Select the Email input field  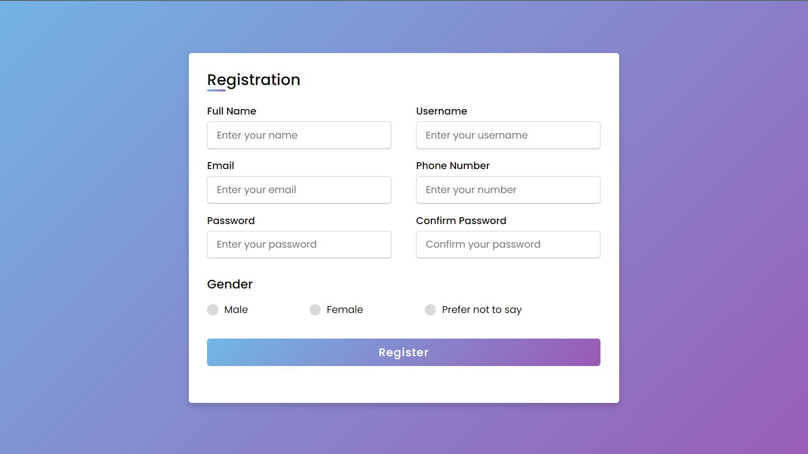click(299, 190)
